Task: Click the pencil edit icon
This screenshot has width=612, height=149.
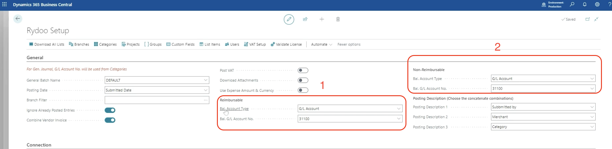Action: tap(289, 19)
